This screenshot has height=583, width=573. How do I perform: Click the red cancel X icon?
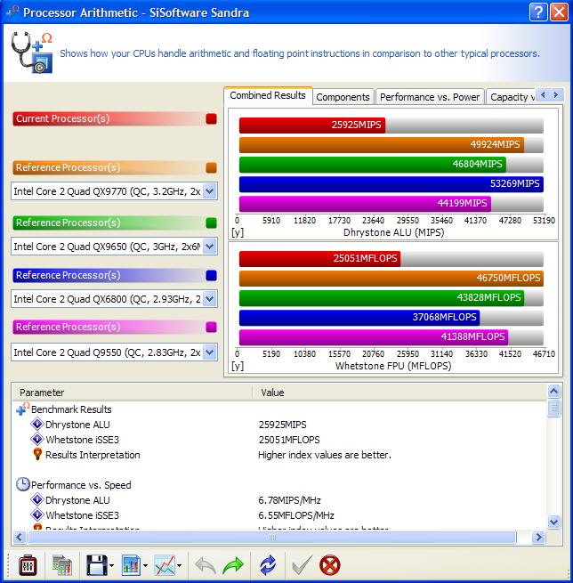(x=329, y=565)
